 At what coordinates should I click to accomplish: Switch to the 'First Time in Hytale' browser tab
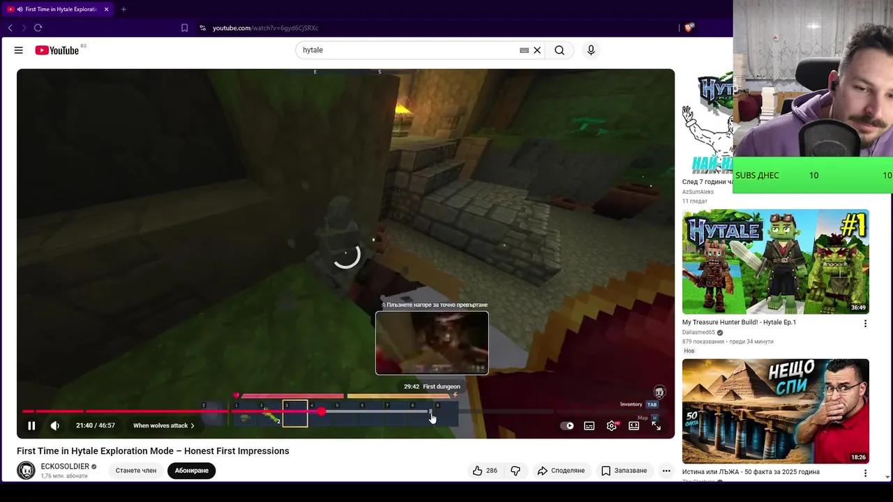pos(60,10)
